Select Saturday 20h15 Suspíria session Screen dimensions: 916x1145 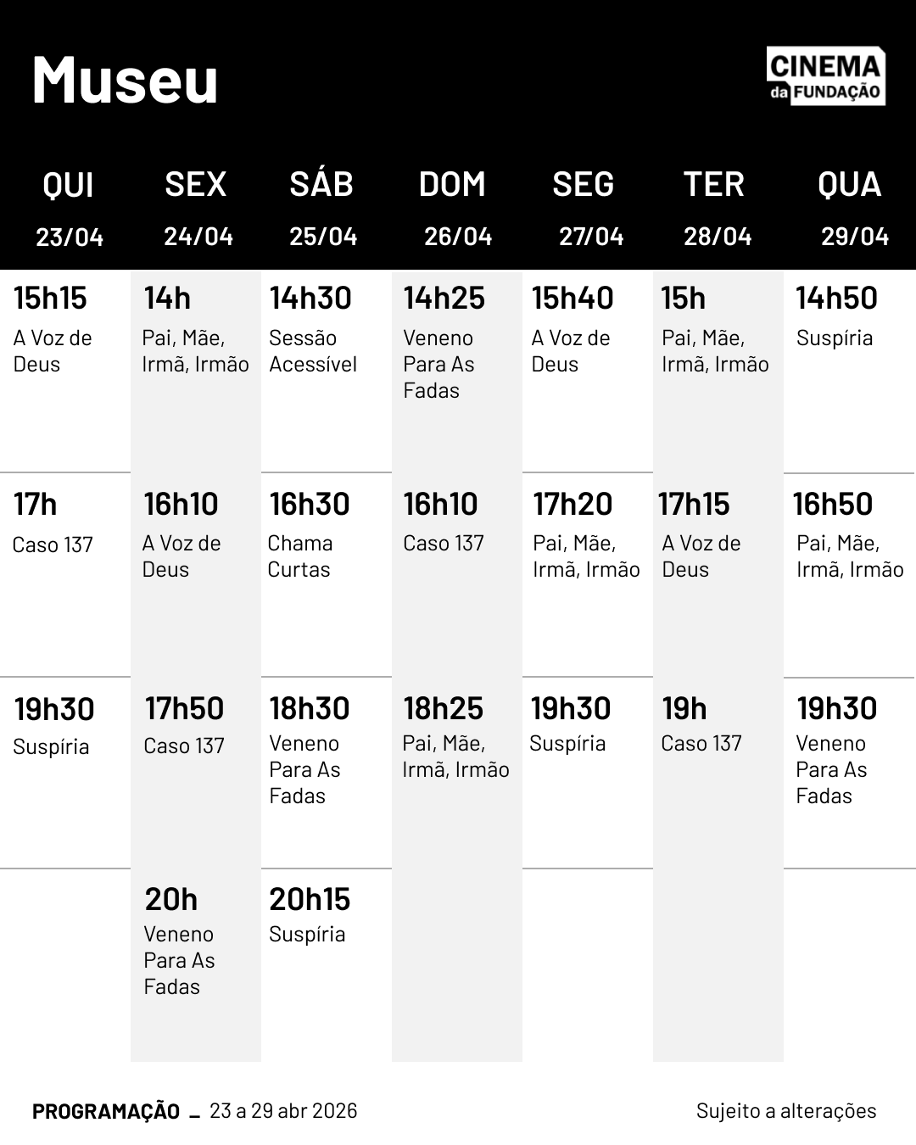pyautogui.click(x=309, y=914)
